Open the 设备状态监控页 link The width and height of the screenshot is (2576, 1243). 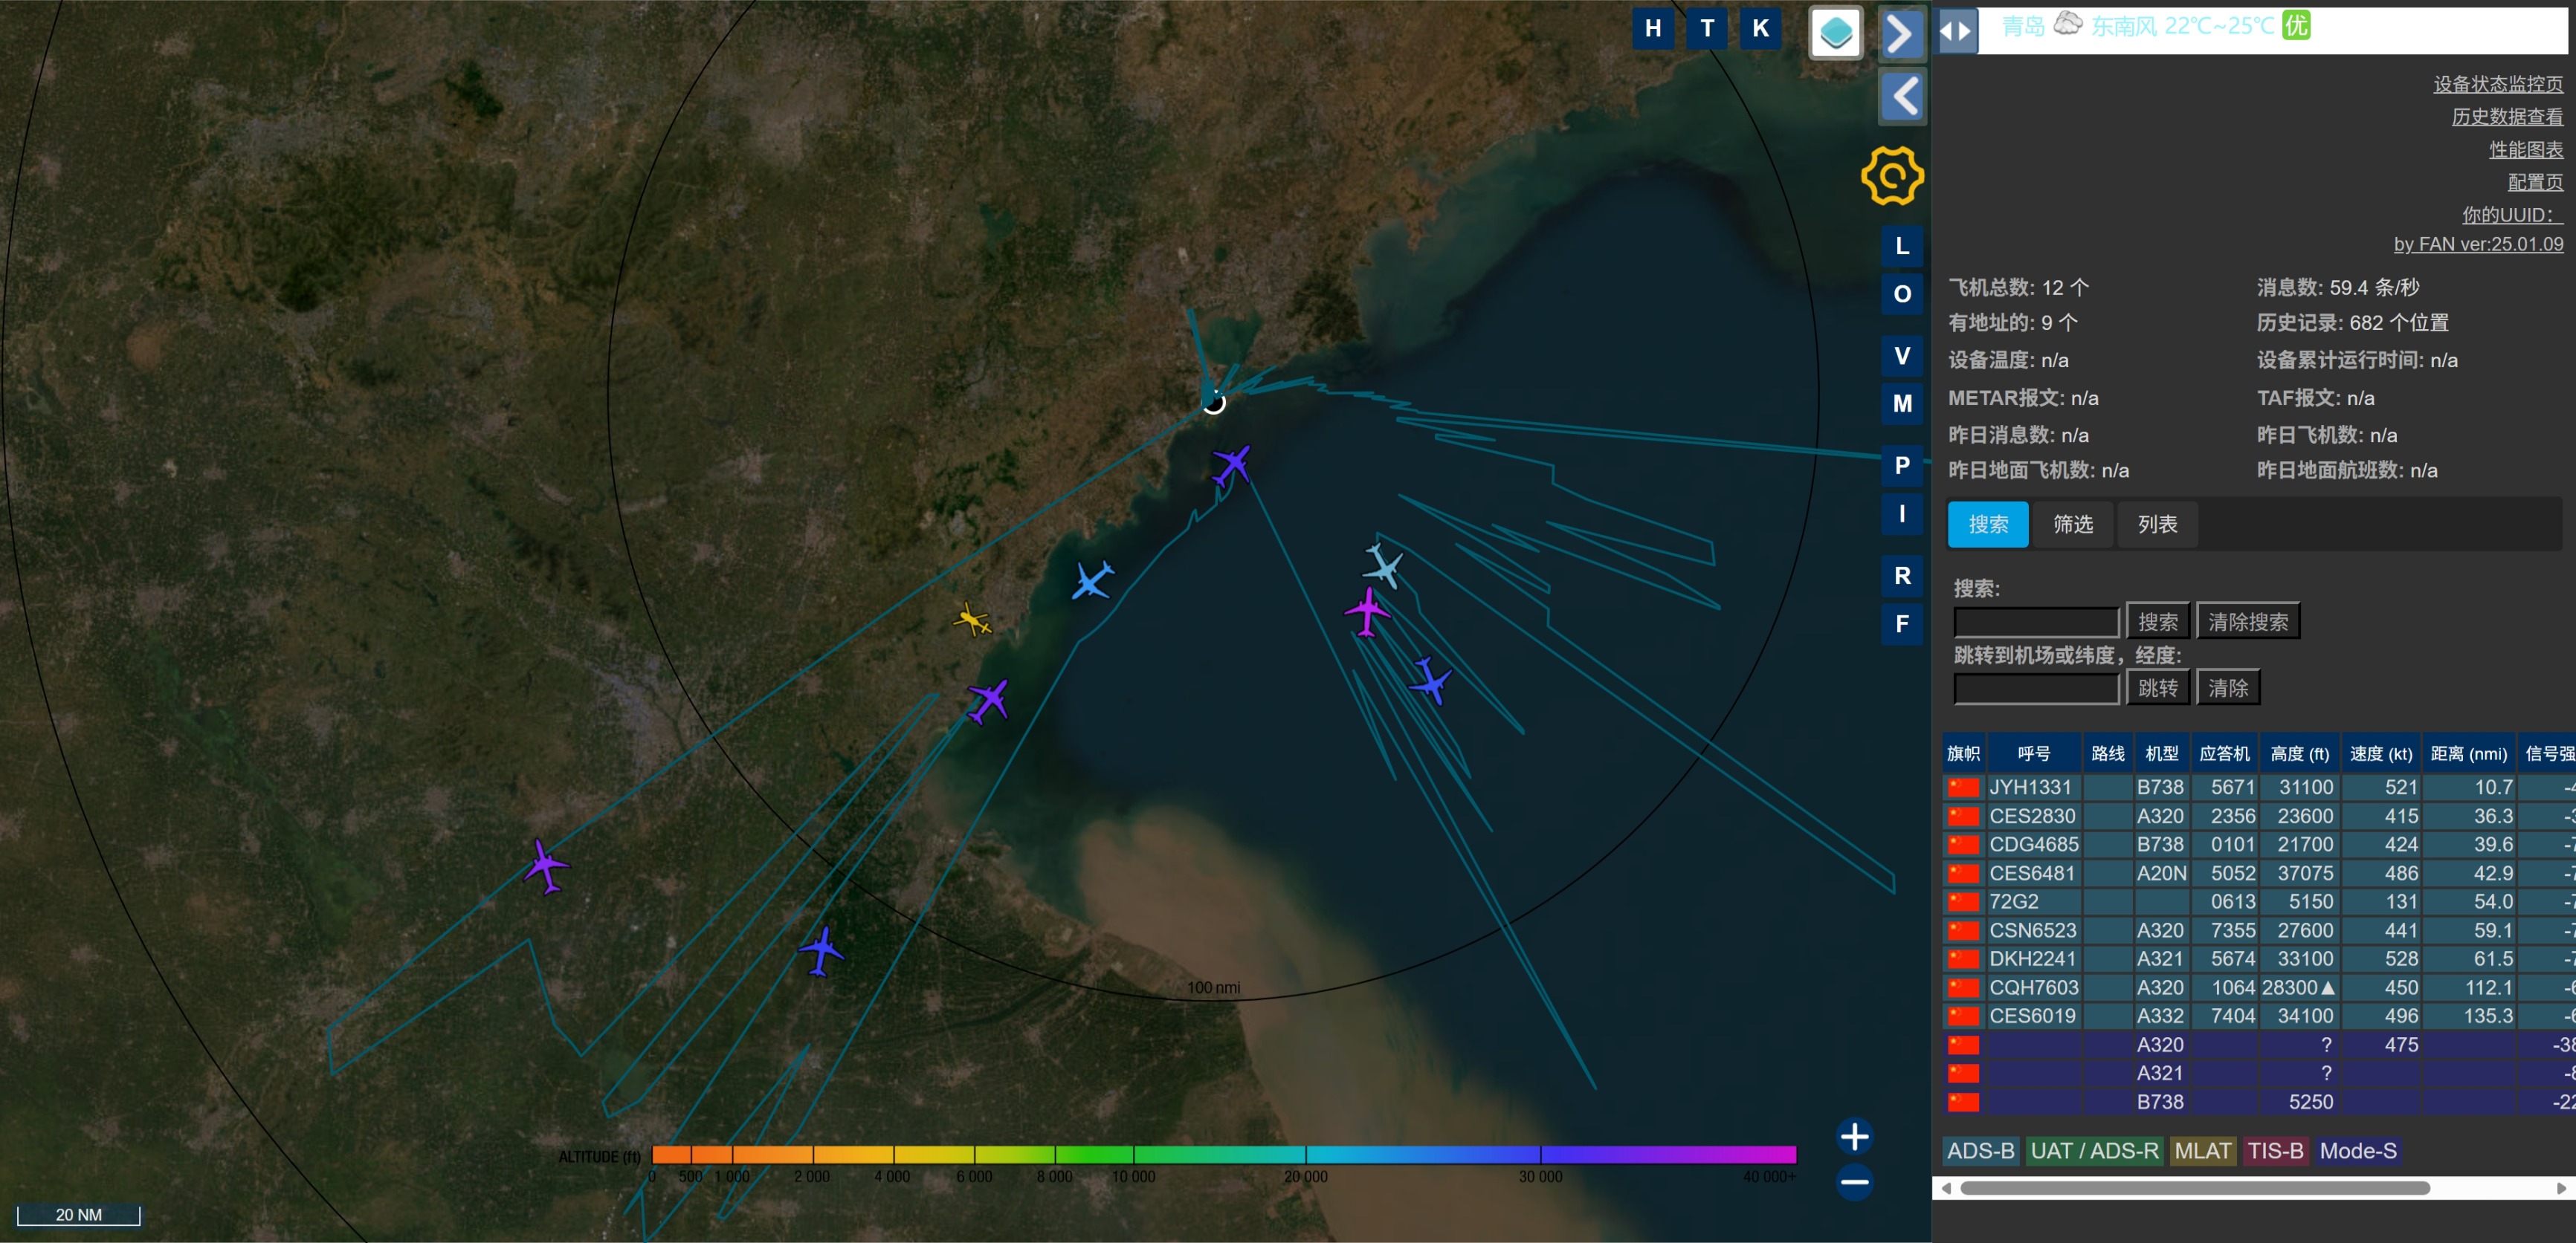[x=2497, y=85]
